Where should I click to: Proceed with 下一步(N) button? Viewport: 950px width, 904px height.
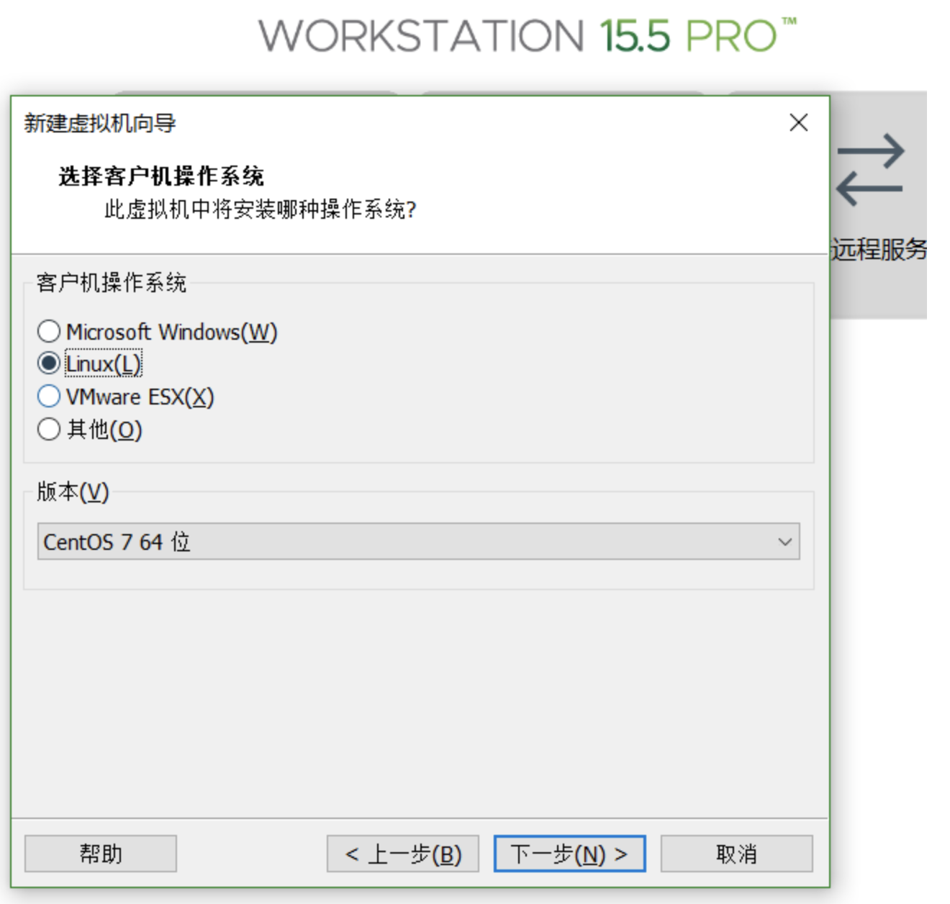[569, 854]
